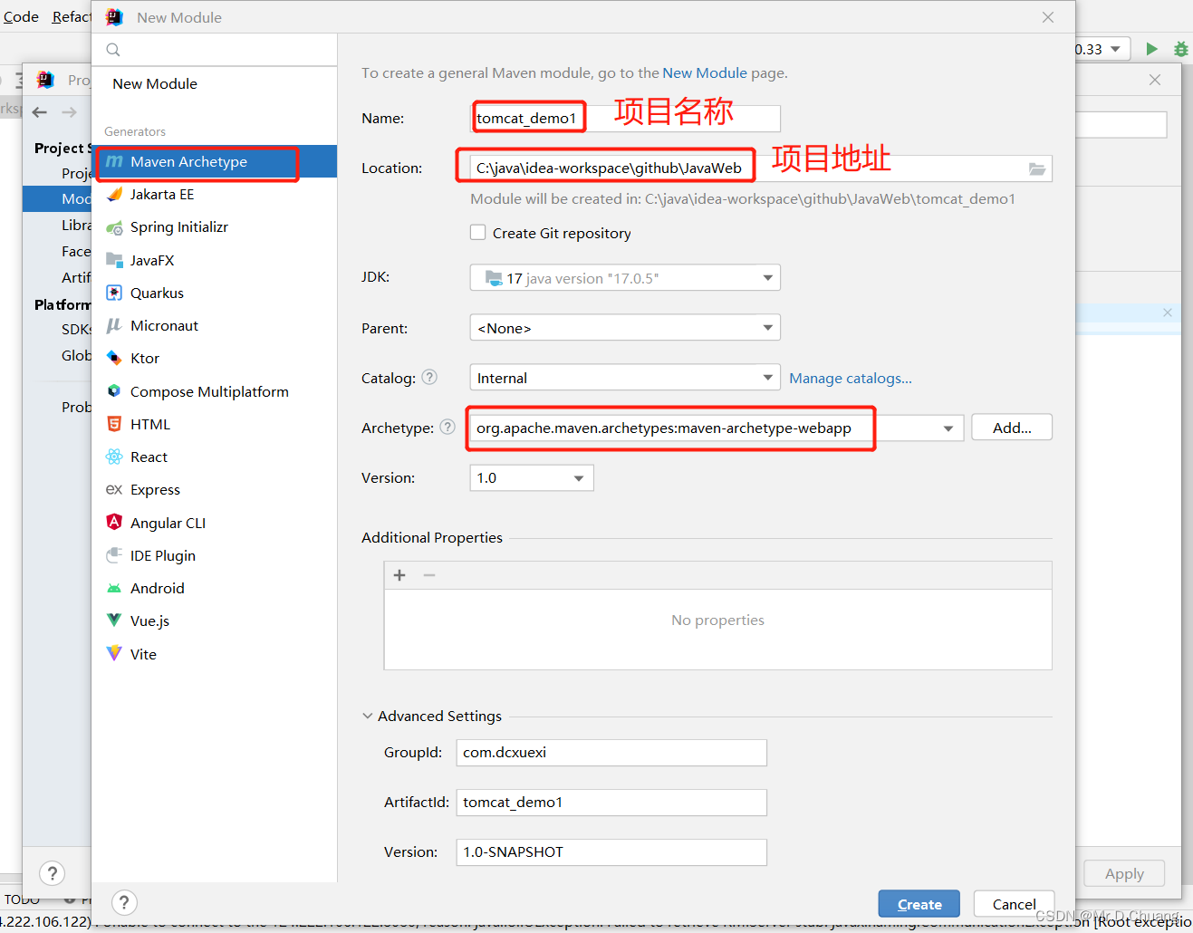The height and width of the screenshot is (933, 1193).
Task: Select the React generator
Action: coord(215,457)
